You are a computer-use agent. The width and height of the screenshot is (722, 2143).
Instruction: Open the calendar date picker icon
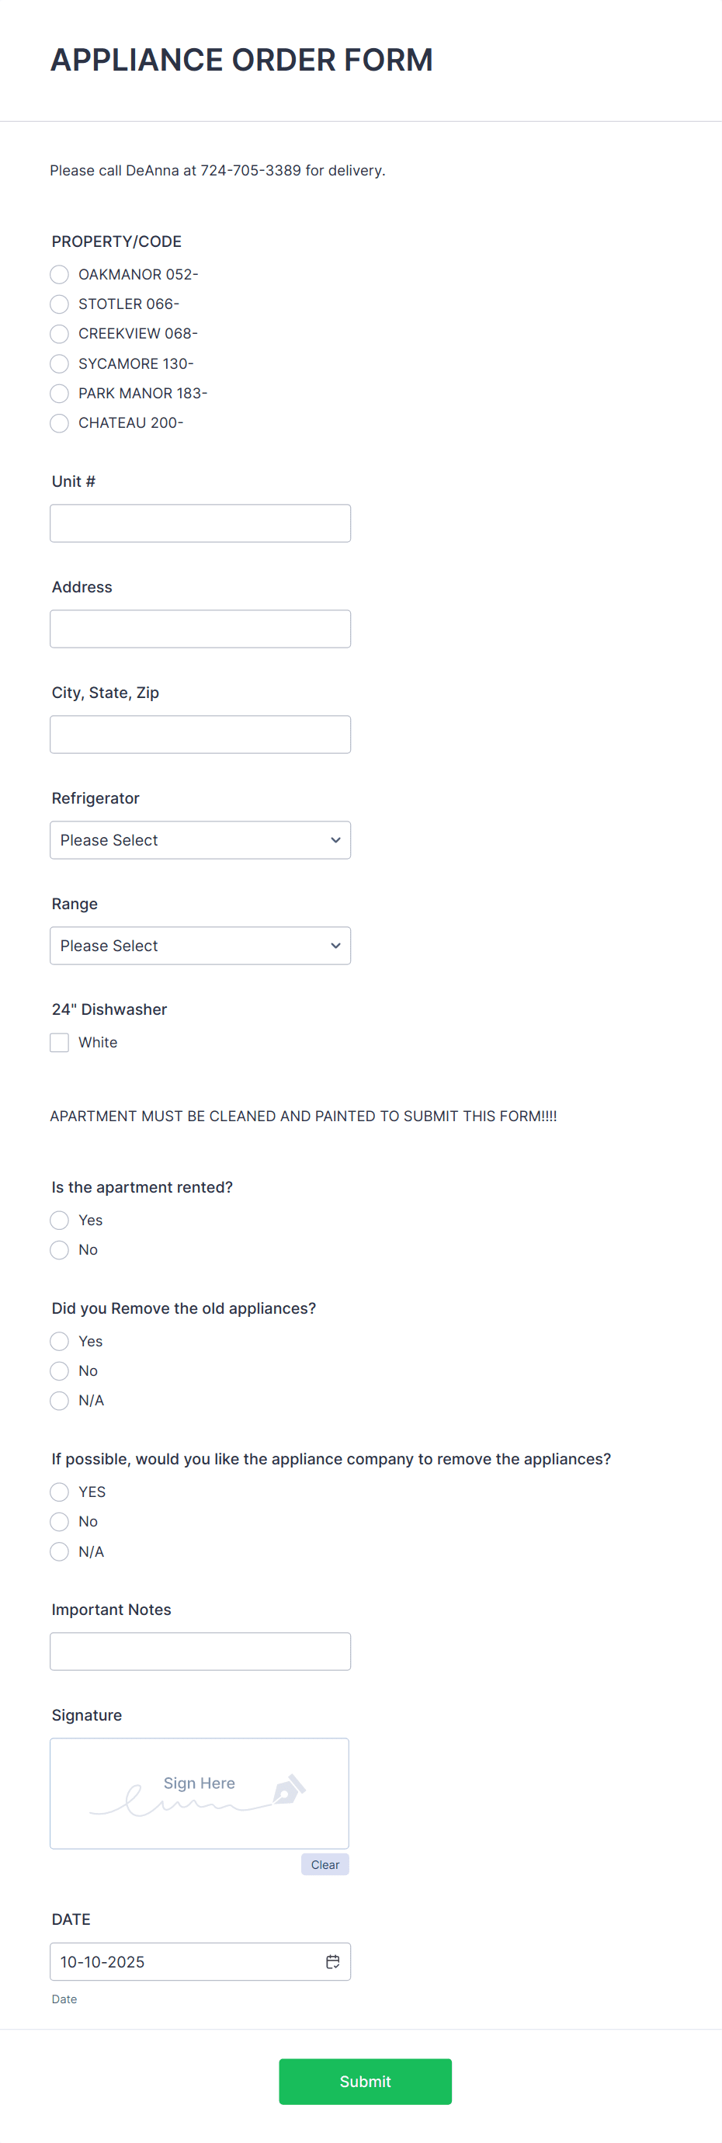(333, 1961)
